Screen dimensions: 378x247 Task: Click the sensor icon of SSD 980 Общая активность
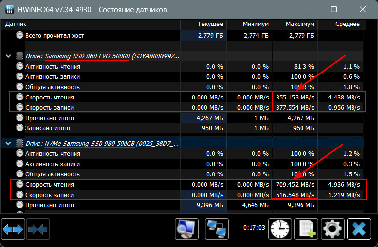pos(20,174)
